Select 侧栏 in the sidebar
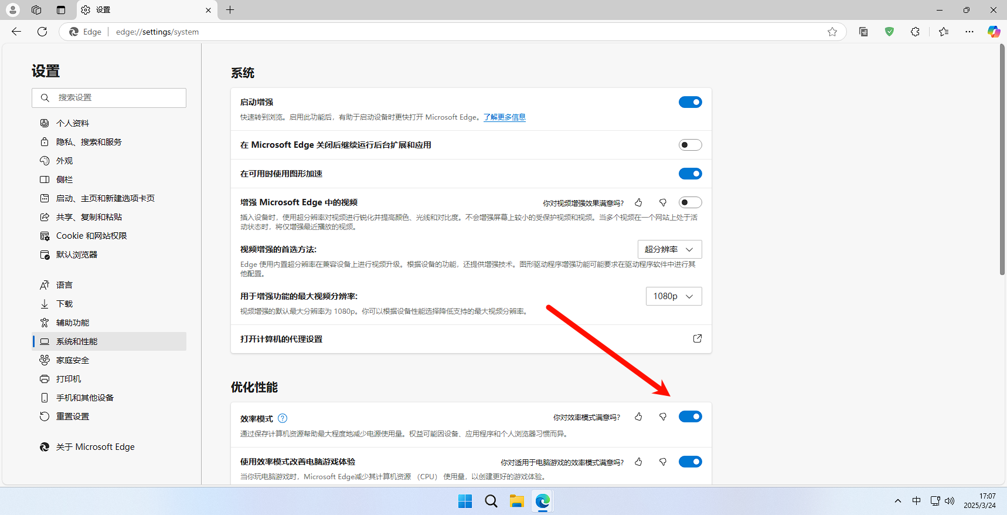 point(109,179)
